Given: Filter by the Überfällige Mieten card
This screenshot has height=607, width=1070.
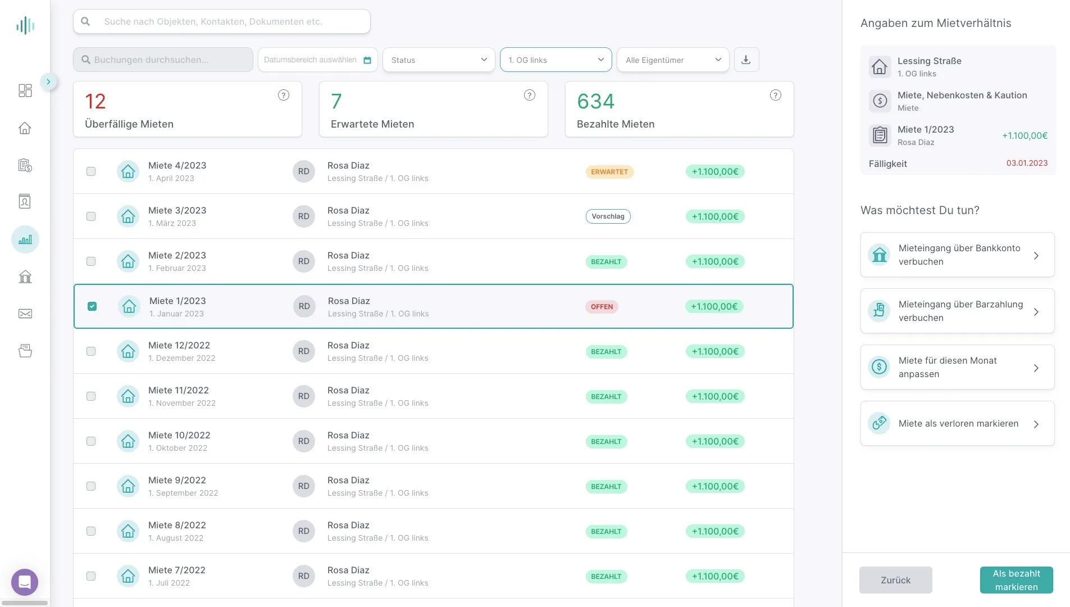Looking at the screenshot, I should click(x=188, y=109).
